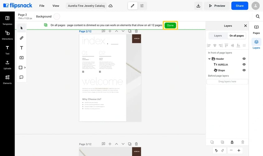Delete Page 3
Screen dimensions: 263x156
[136, 144]
